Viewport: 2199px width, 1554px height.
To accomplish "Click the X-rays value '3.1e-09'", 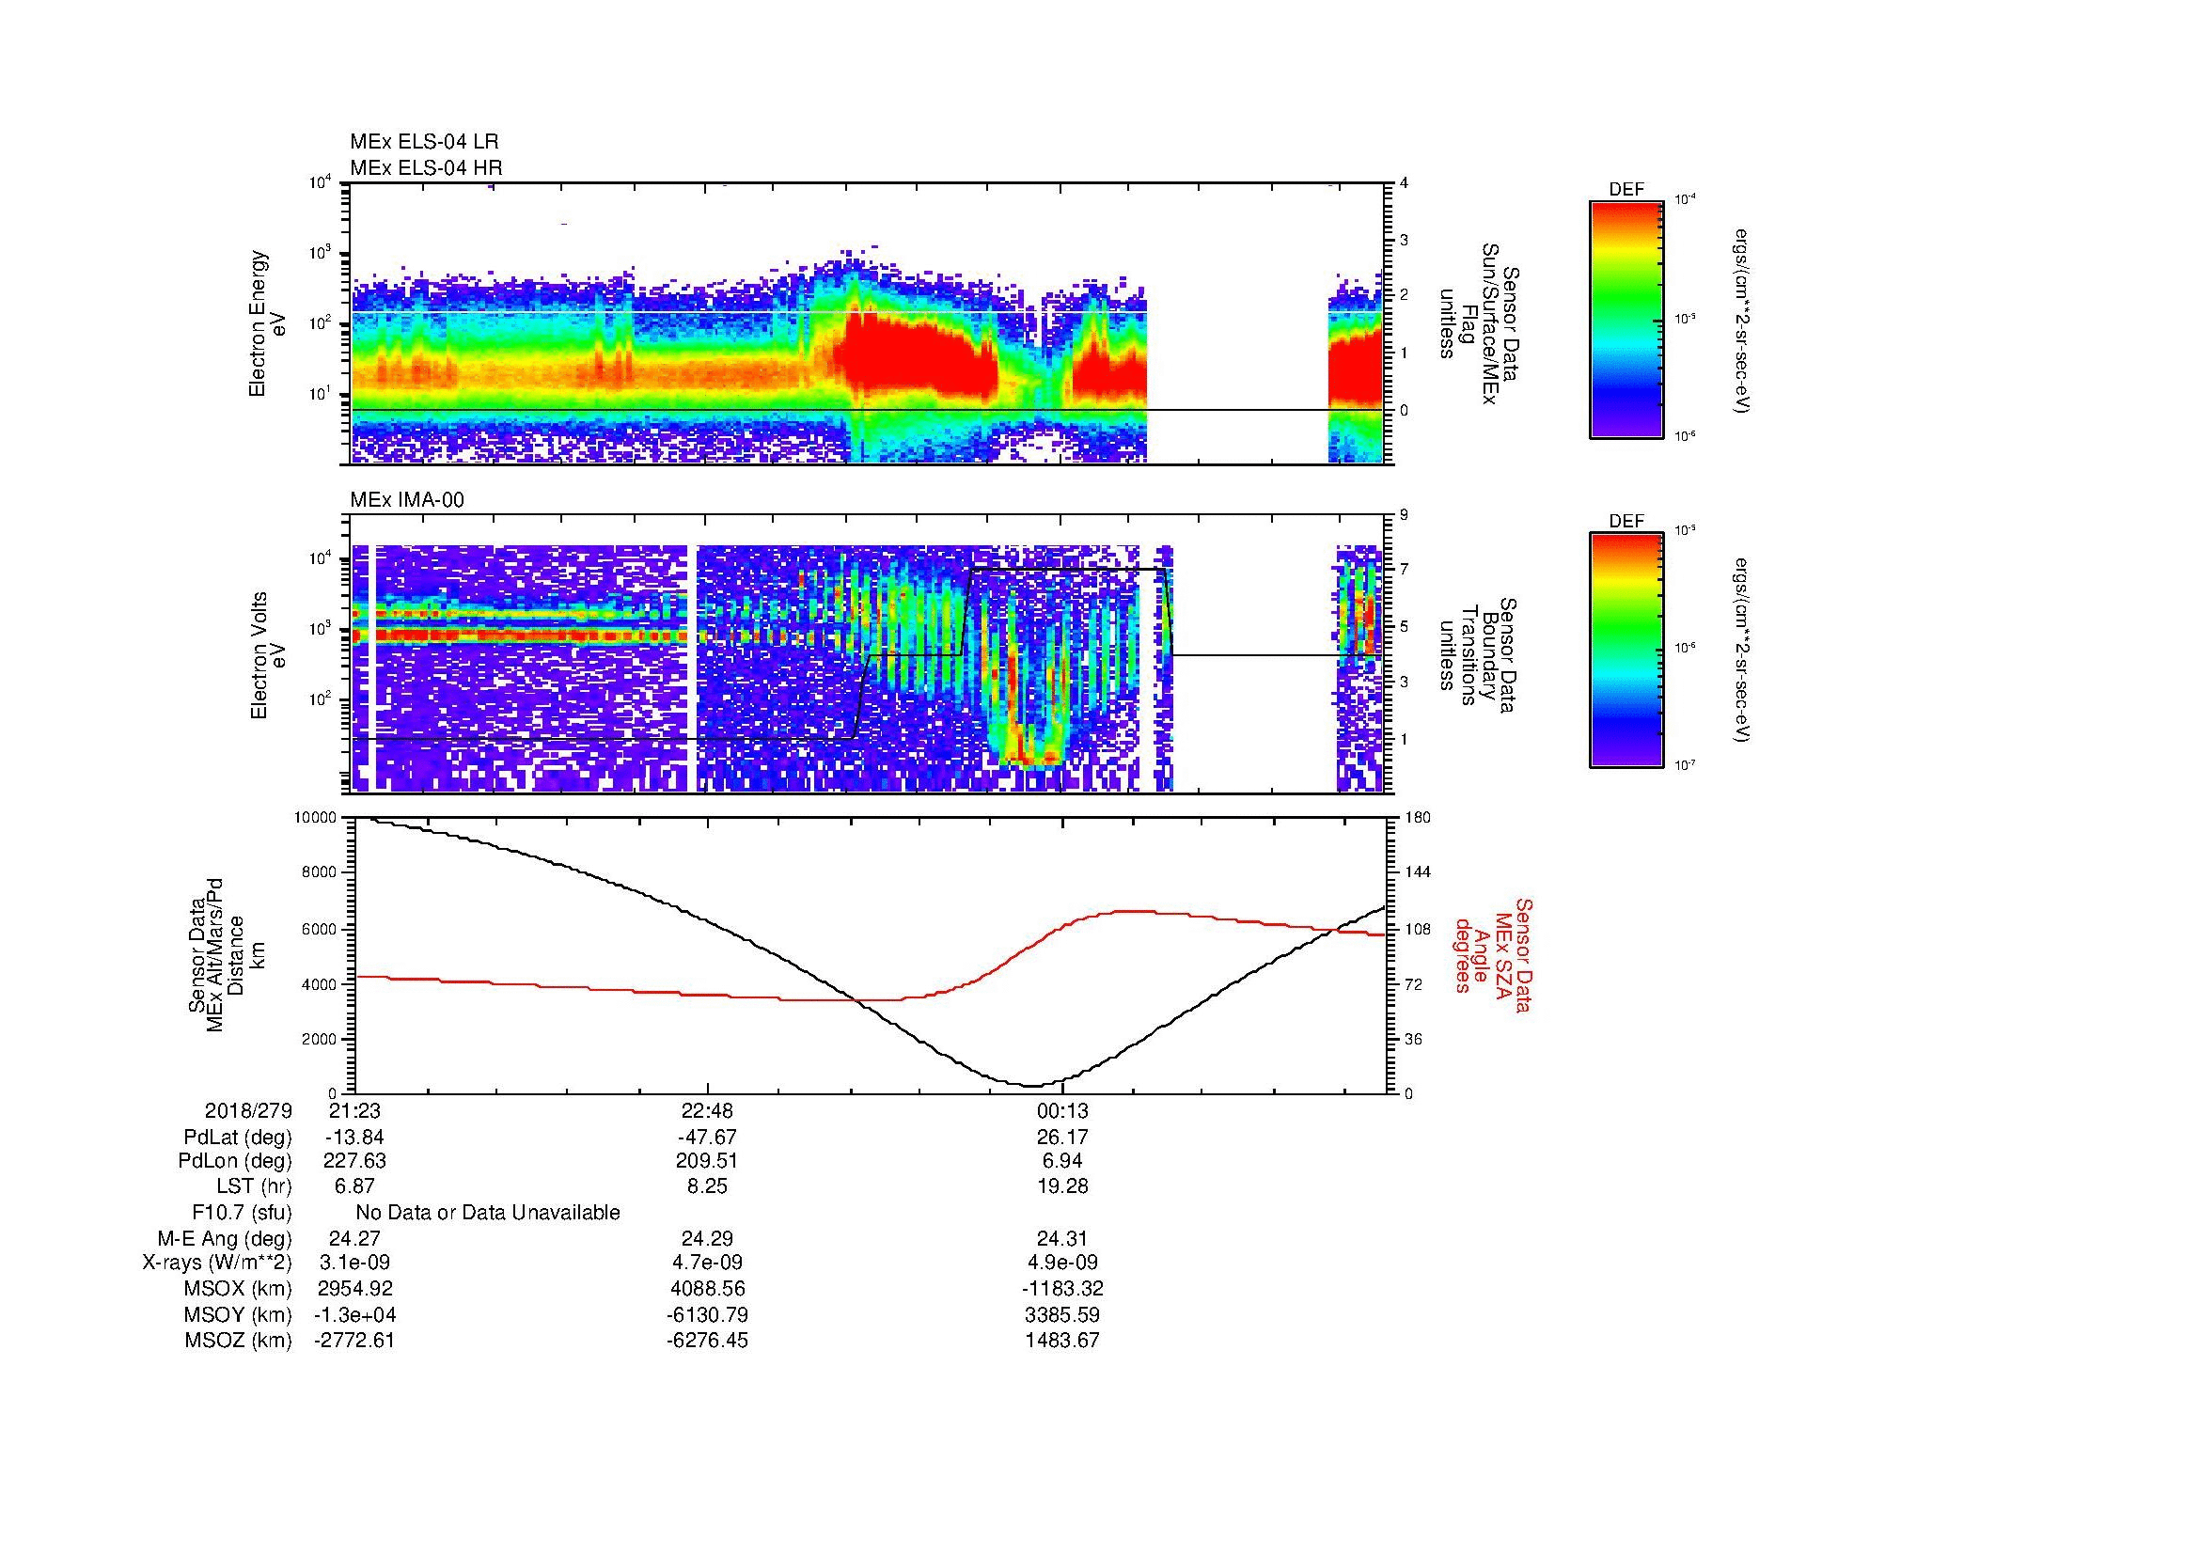I will click(354, 1262).
